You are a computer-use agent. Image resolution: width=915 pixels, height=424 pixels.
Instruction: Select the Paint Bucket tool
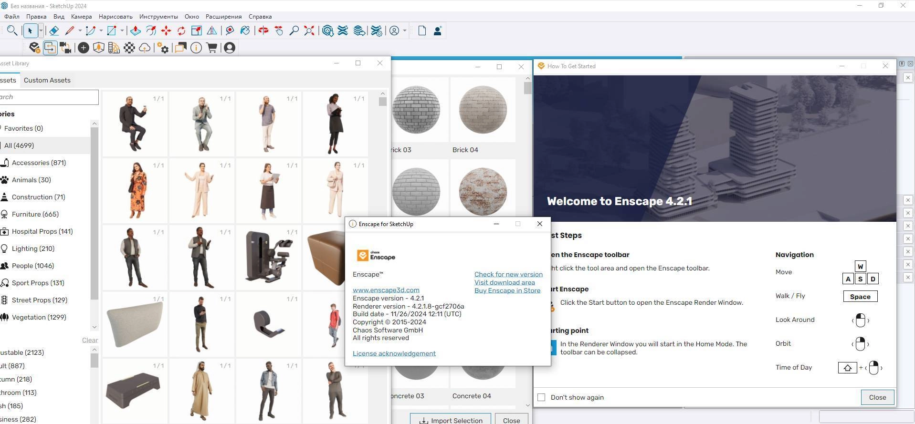[x=245, y=31]
